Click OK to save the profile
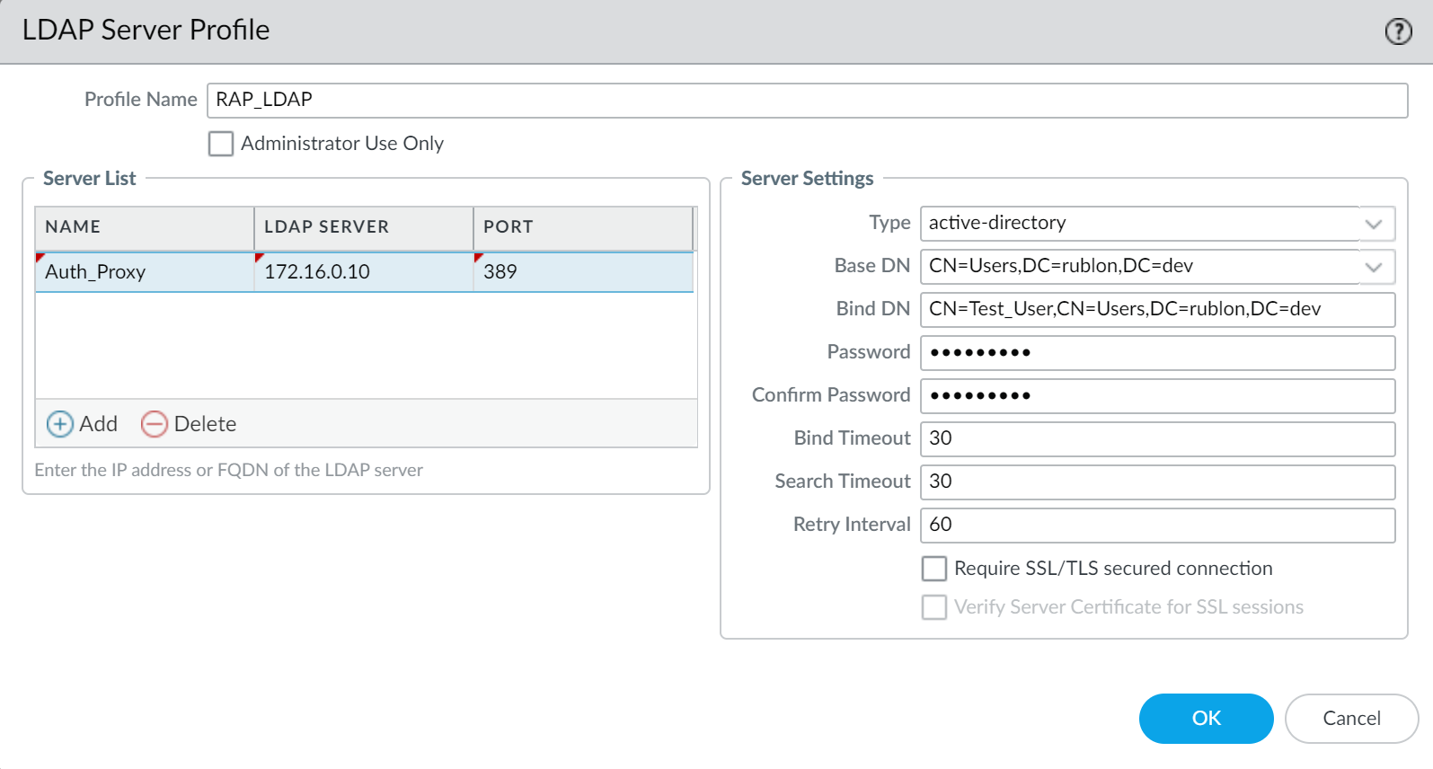1433x769 pixels. pos(1206,718)
